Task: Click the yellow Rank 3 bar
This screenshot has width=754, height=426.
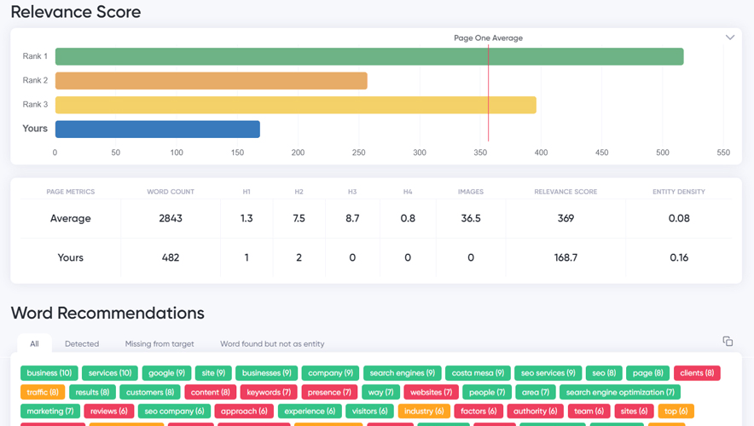Action: click(x=296, y=105)
